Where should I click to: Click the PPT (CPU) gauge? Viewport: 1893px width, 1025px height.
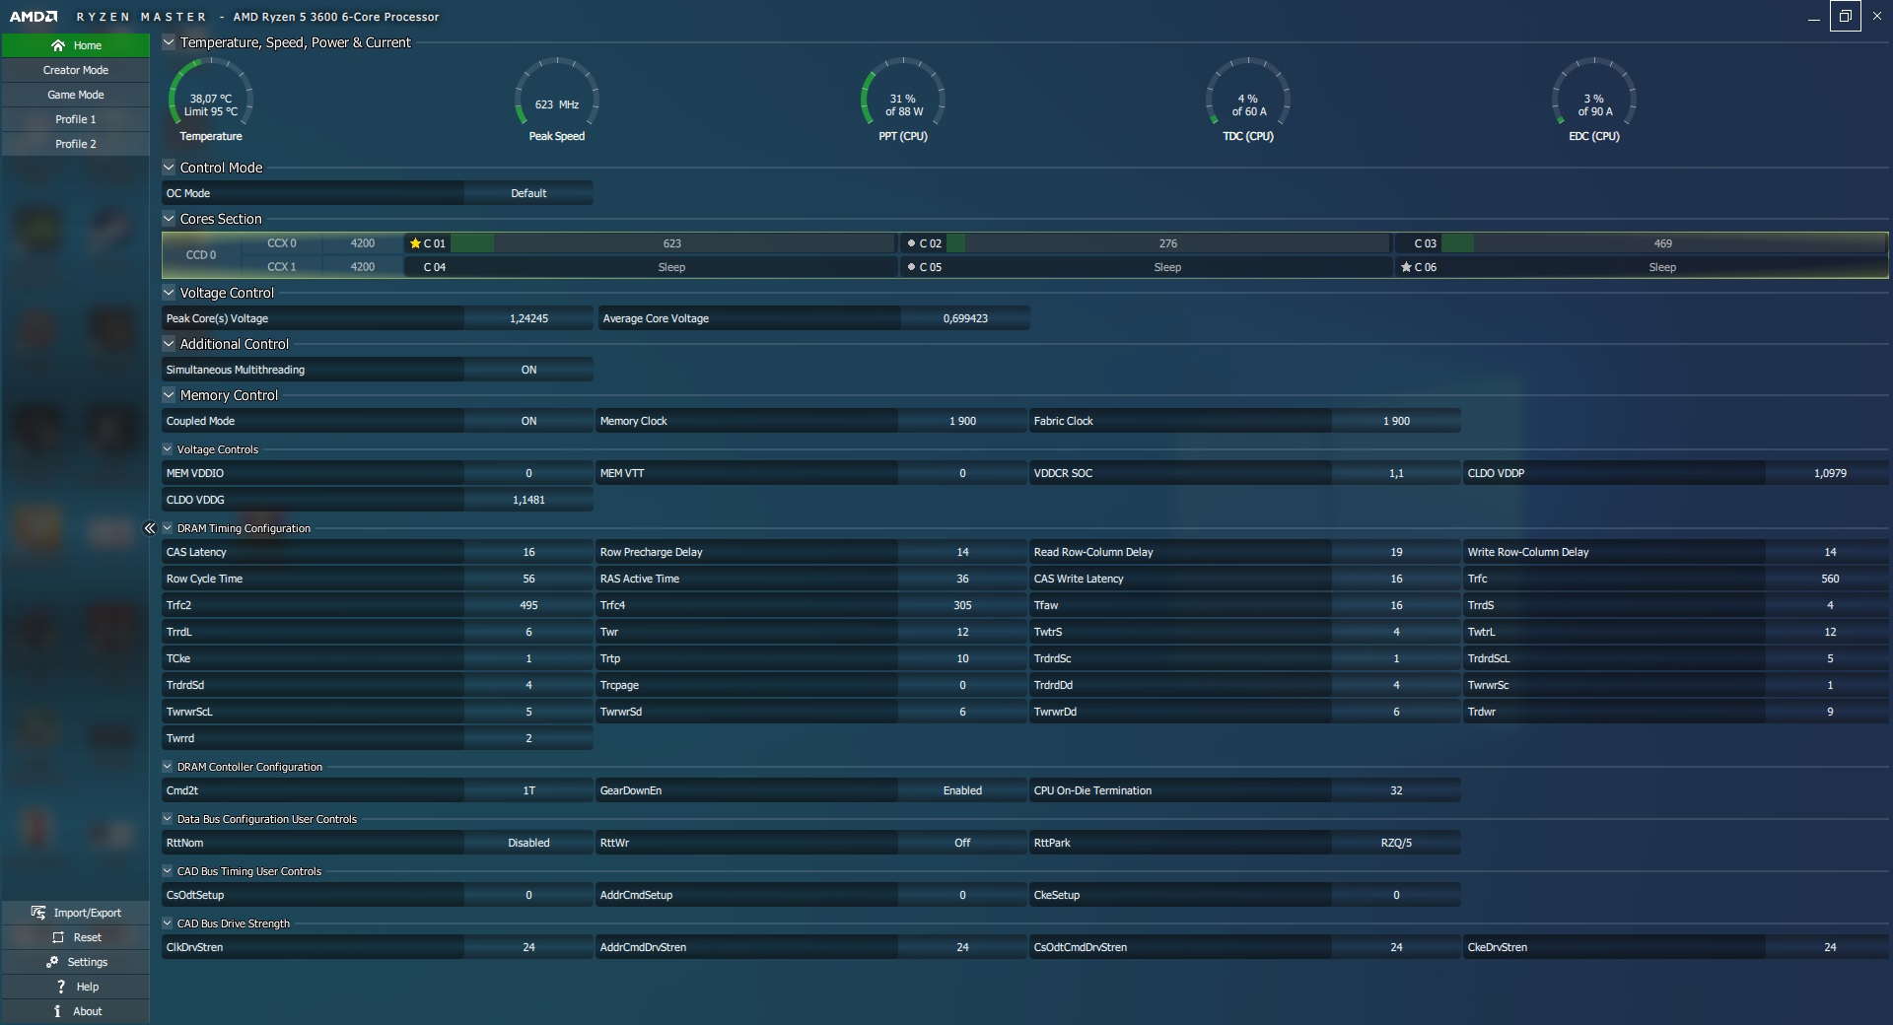click(903, 100)
